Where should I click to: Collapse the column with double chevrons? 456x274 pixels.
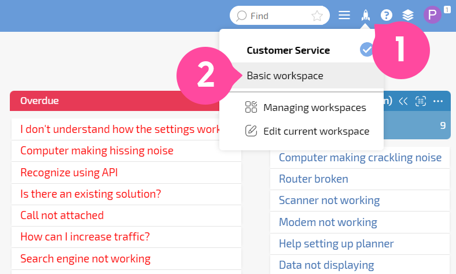click(403, 101)
